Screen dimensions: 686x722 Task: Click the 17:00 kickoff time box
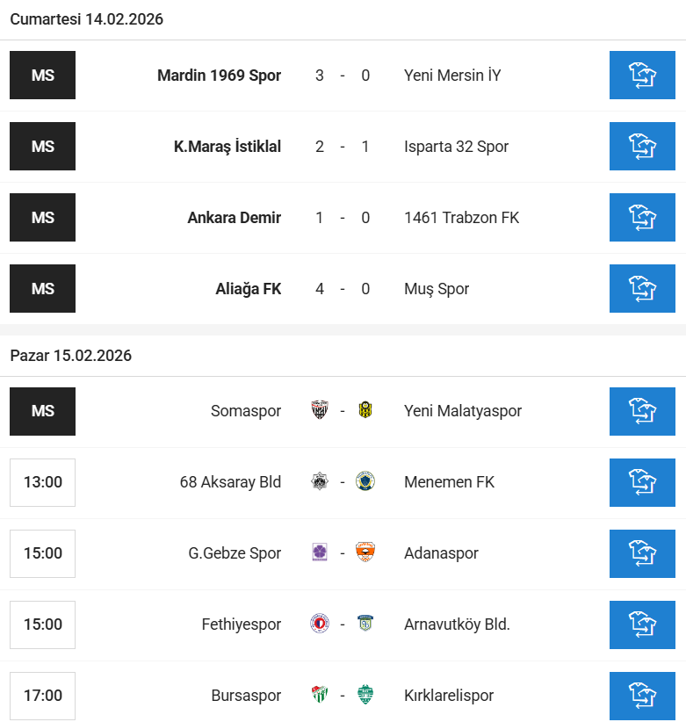point(42,696)
